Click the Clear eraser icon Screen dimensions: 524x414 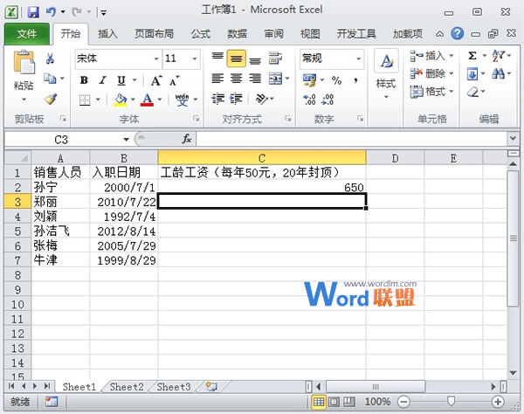pyautogui.click(x=472, y=92)
